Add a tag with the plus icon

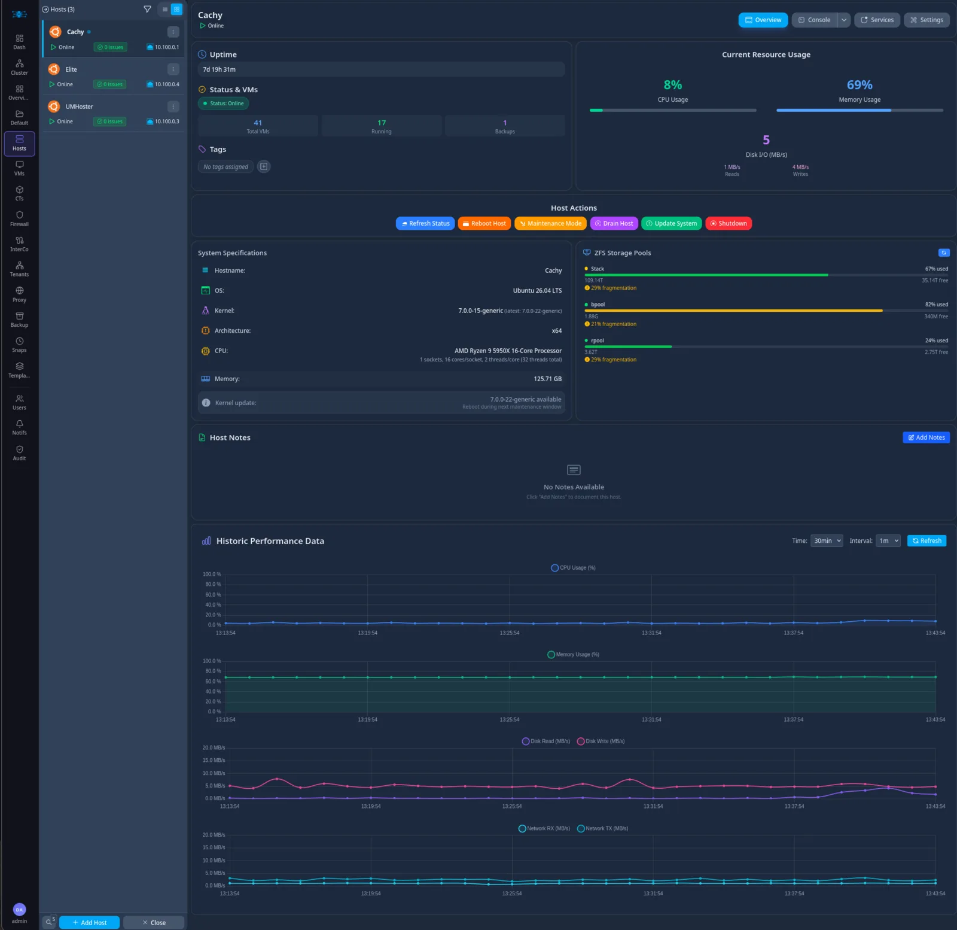pyautogui.click(x=264, y=166)
